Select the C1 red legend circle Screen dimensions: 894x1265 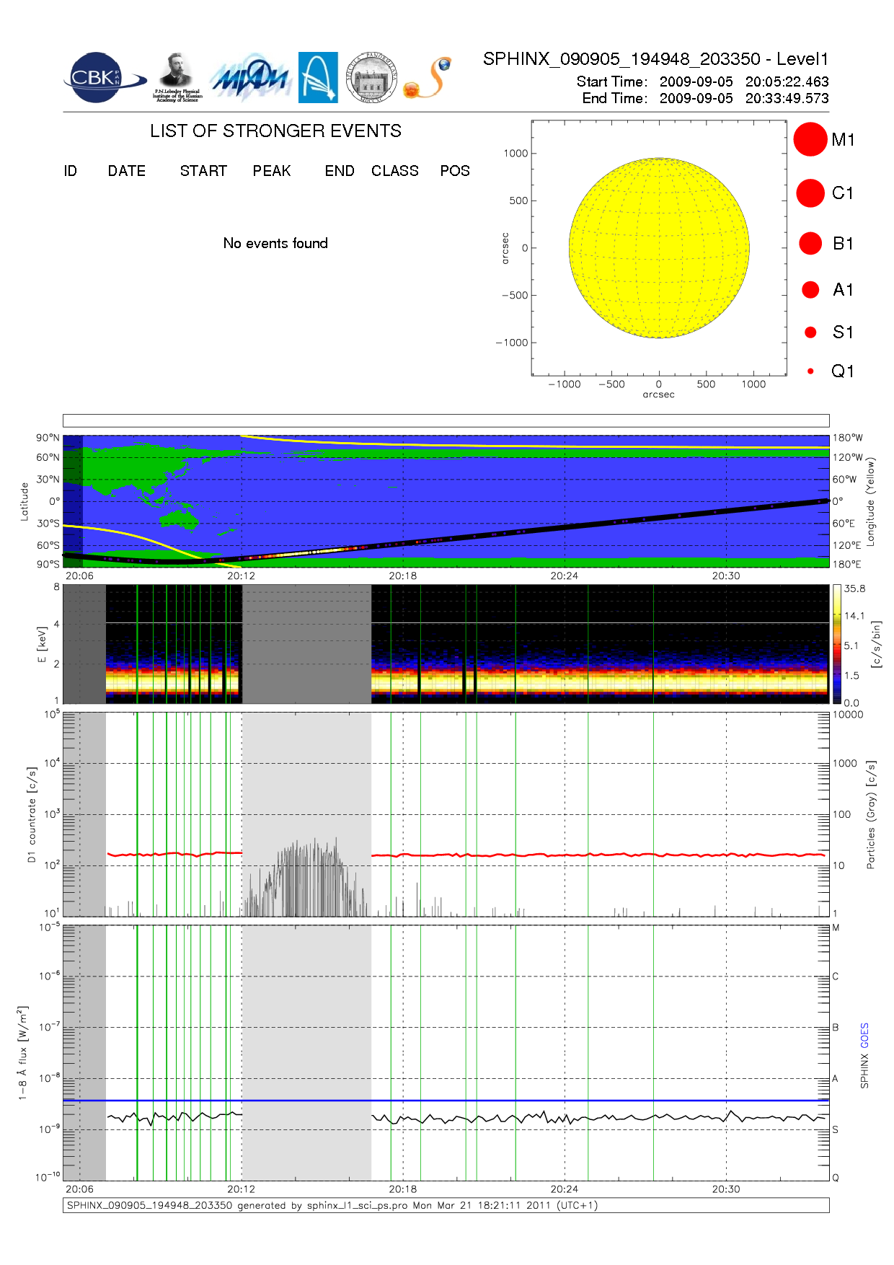[810, 193]
